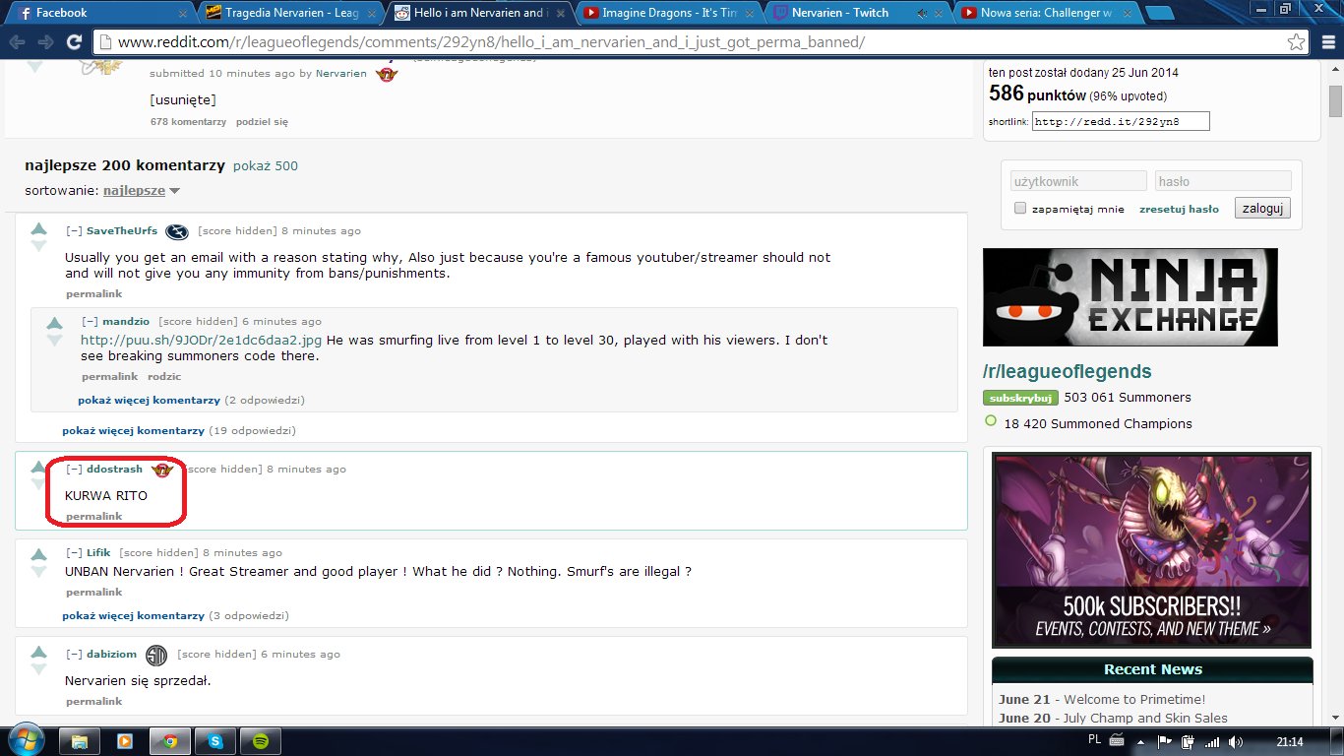Click in the 'hasło' password field

point(1223,181)
